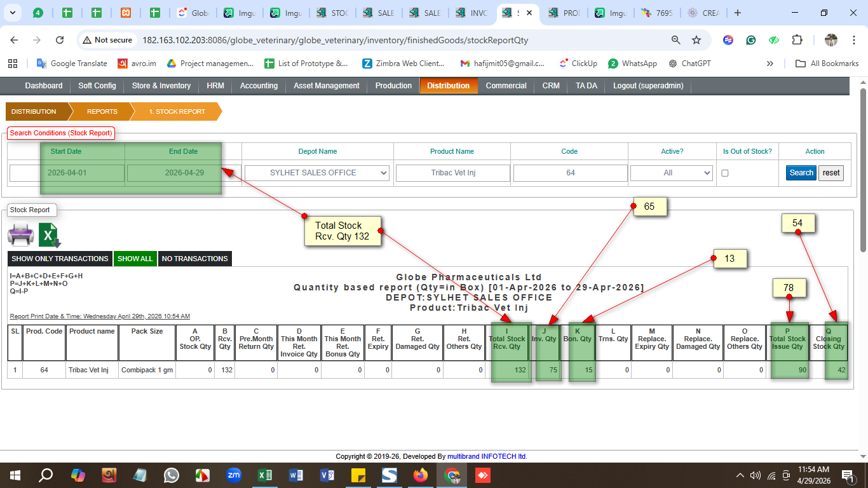Open the Google Translate bookmark
Image resolution: width=868 pixels, height=488 pixels.
click(x=72, y=64)
